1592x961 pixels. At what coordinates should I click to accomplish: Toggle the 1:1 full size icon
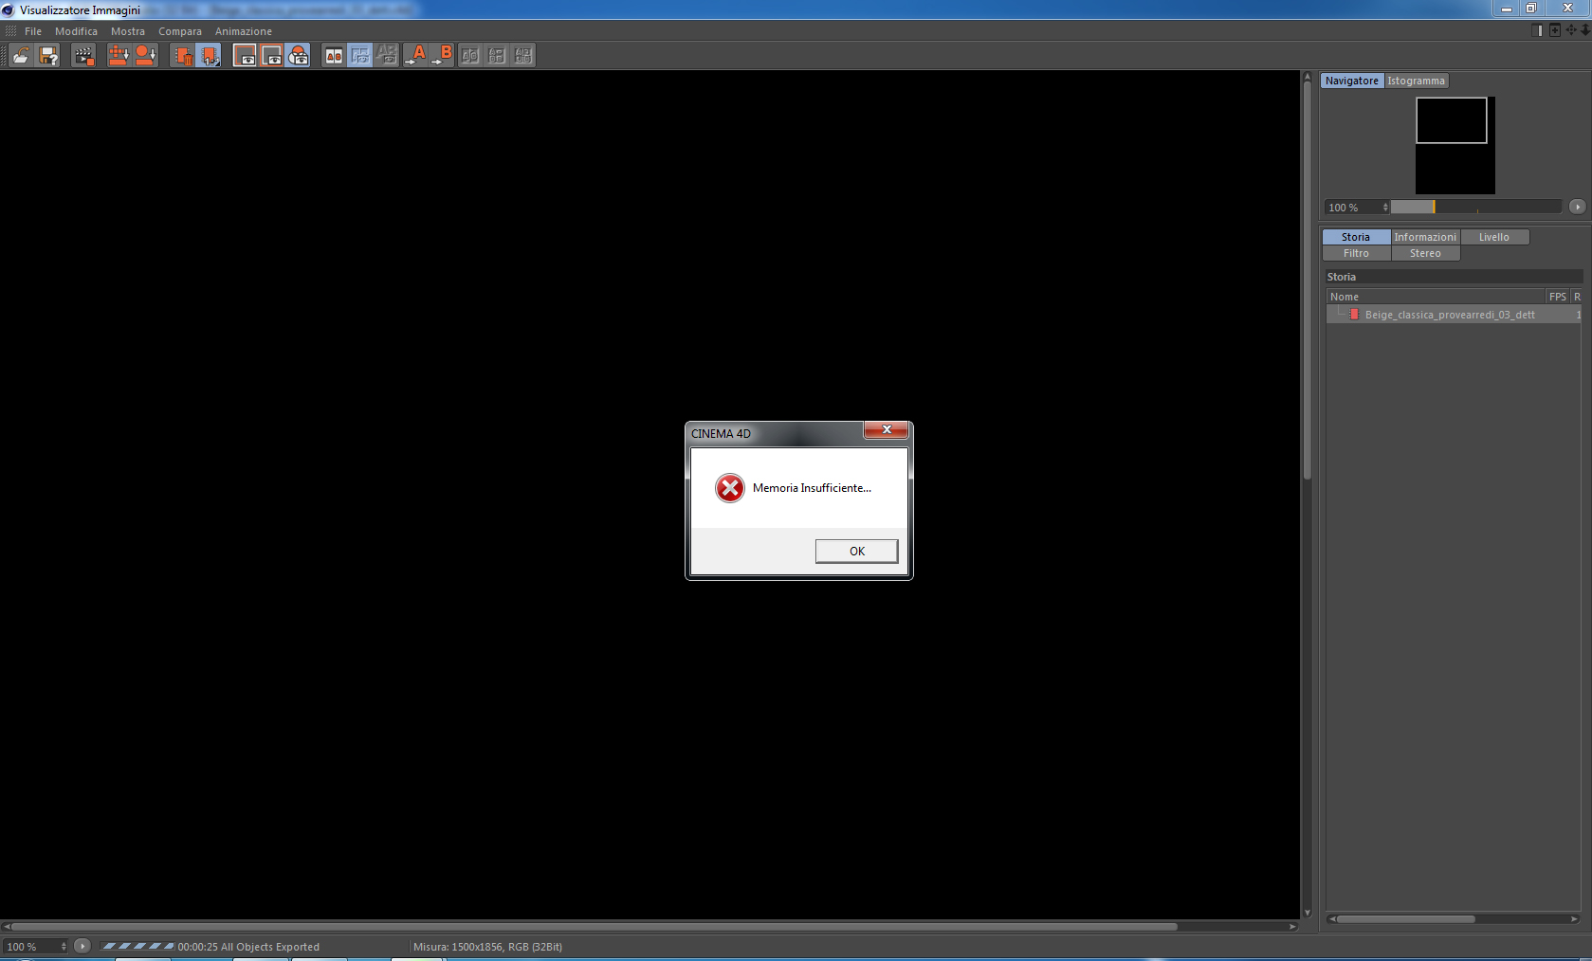pos(209,55)
